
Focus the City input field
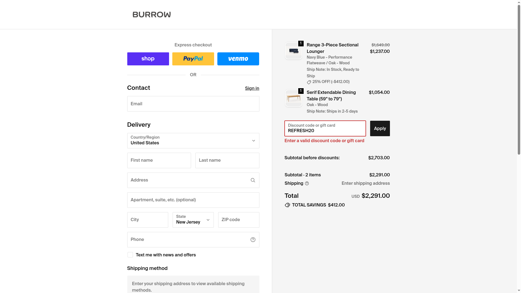coord(148,220)
